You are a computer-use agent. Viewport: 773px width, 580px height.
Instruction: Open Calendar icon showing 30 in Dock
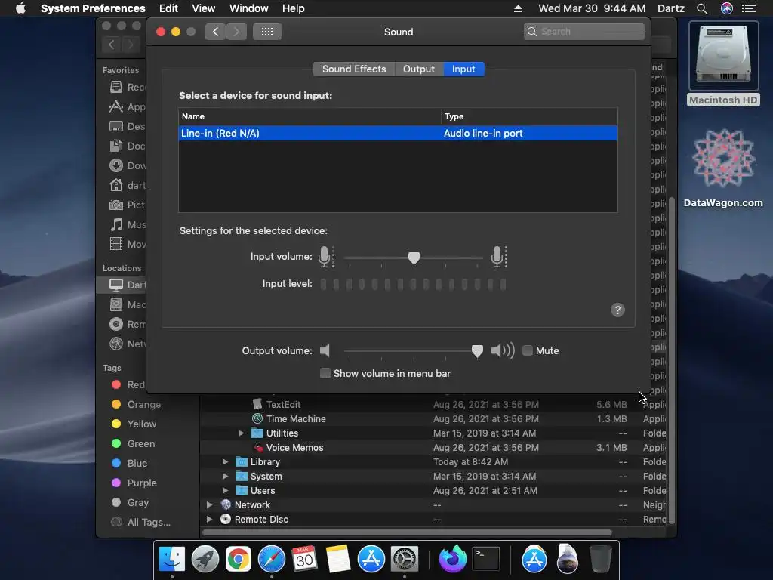[304, 559]
